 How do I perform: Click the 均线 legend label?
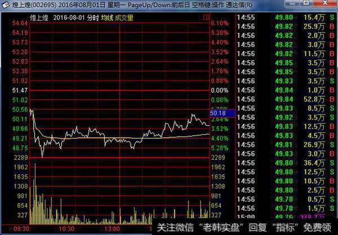coord(107,18)
